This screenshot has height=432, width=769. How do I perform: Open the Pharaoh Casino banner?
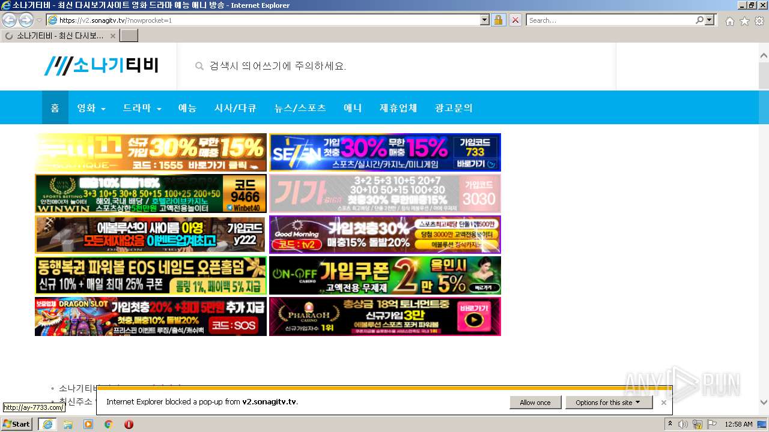tap(385, 316)
